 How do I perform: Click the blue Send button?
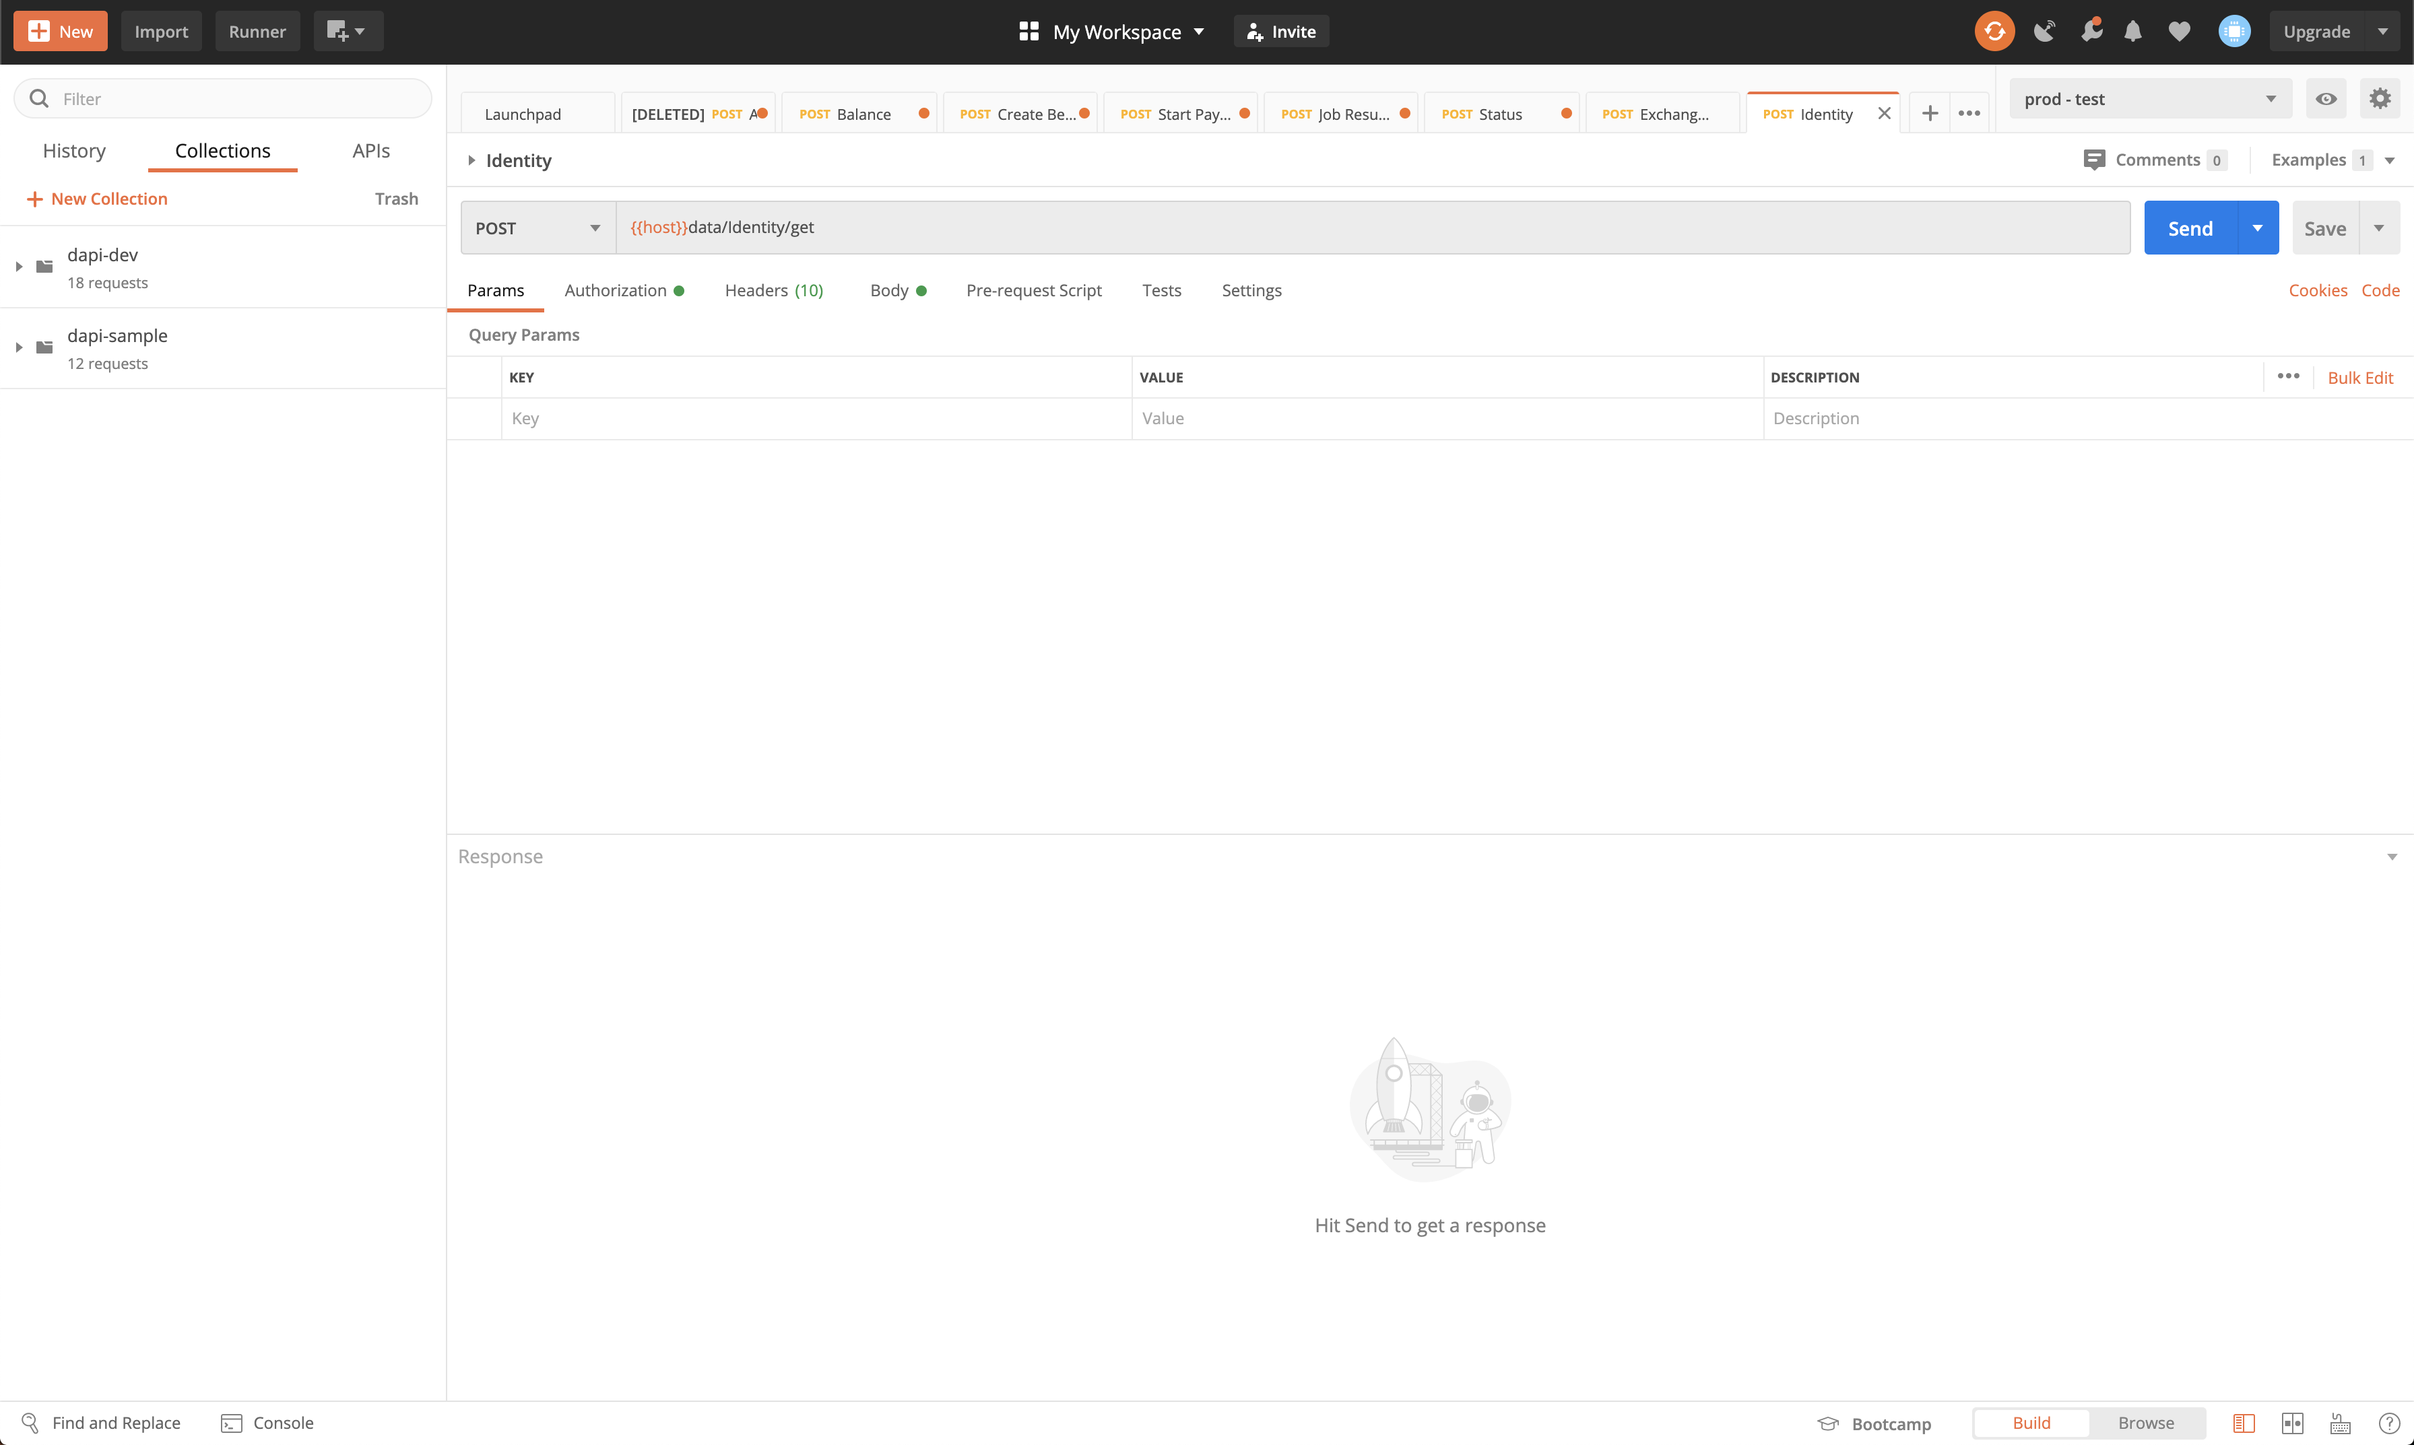2190,228
